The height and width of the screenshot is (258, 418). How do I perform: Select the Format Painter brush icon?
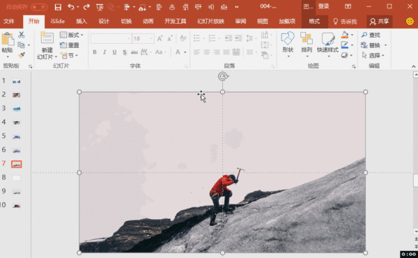point(22,55)
